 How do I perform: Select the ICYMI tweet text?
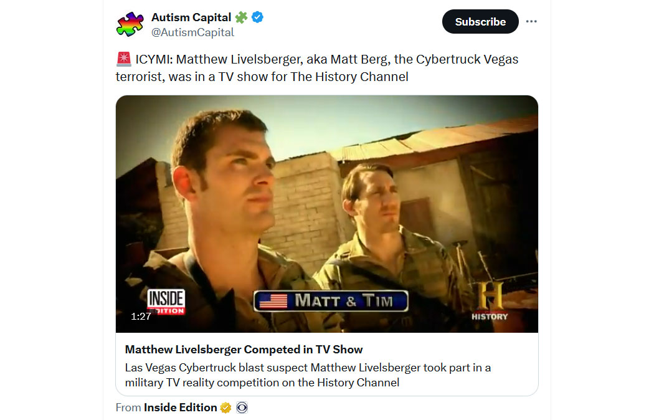point(317,68)
